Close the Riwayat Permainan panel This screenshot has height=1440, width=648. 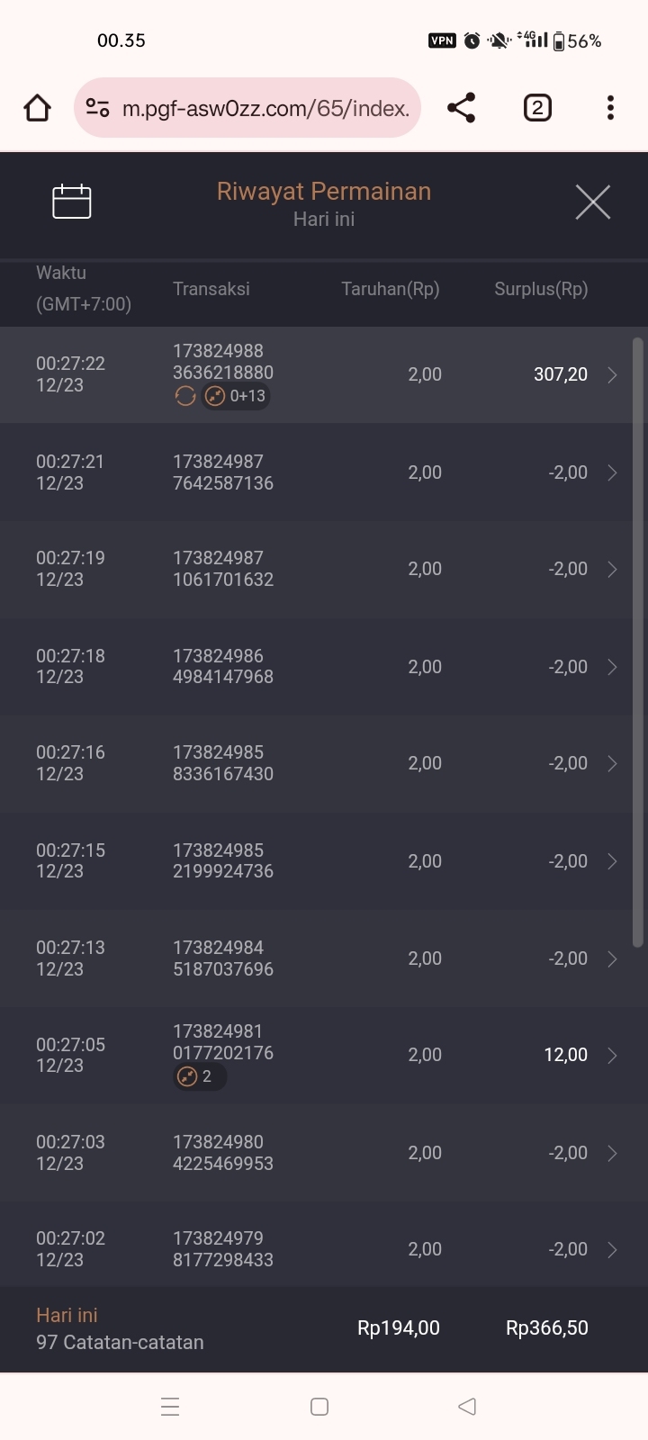click(x=592, y=202)
